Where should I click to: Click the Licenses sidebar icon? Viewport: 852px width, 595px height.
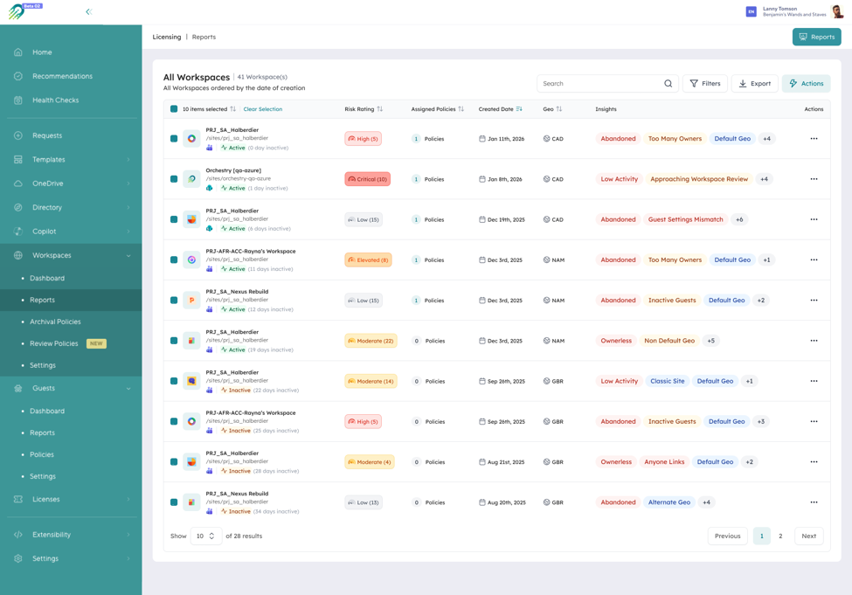point(18,499)
